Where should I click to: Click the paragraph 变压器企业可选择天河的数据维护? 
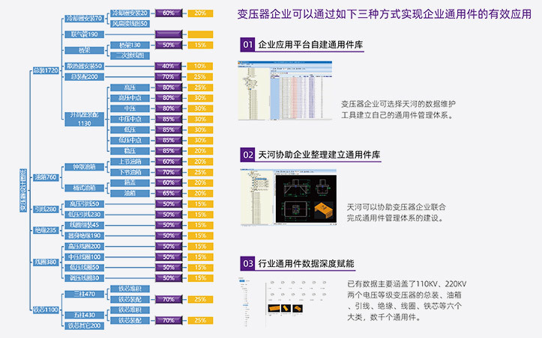[x=398, y=110]
